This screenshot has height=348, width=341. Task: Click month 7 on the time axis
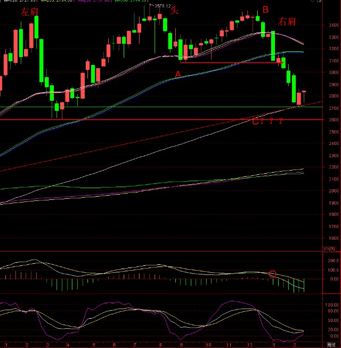pos(135,345)
